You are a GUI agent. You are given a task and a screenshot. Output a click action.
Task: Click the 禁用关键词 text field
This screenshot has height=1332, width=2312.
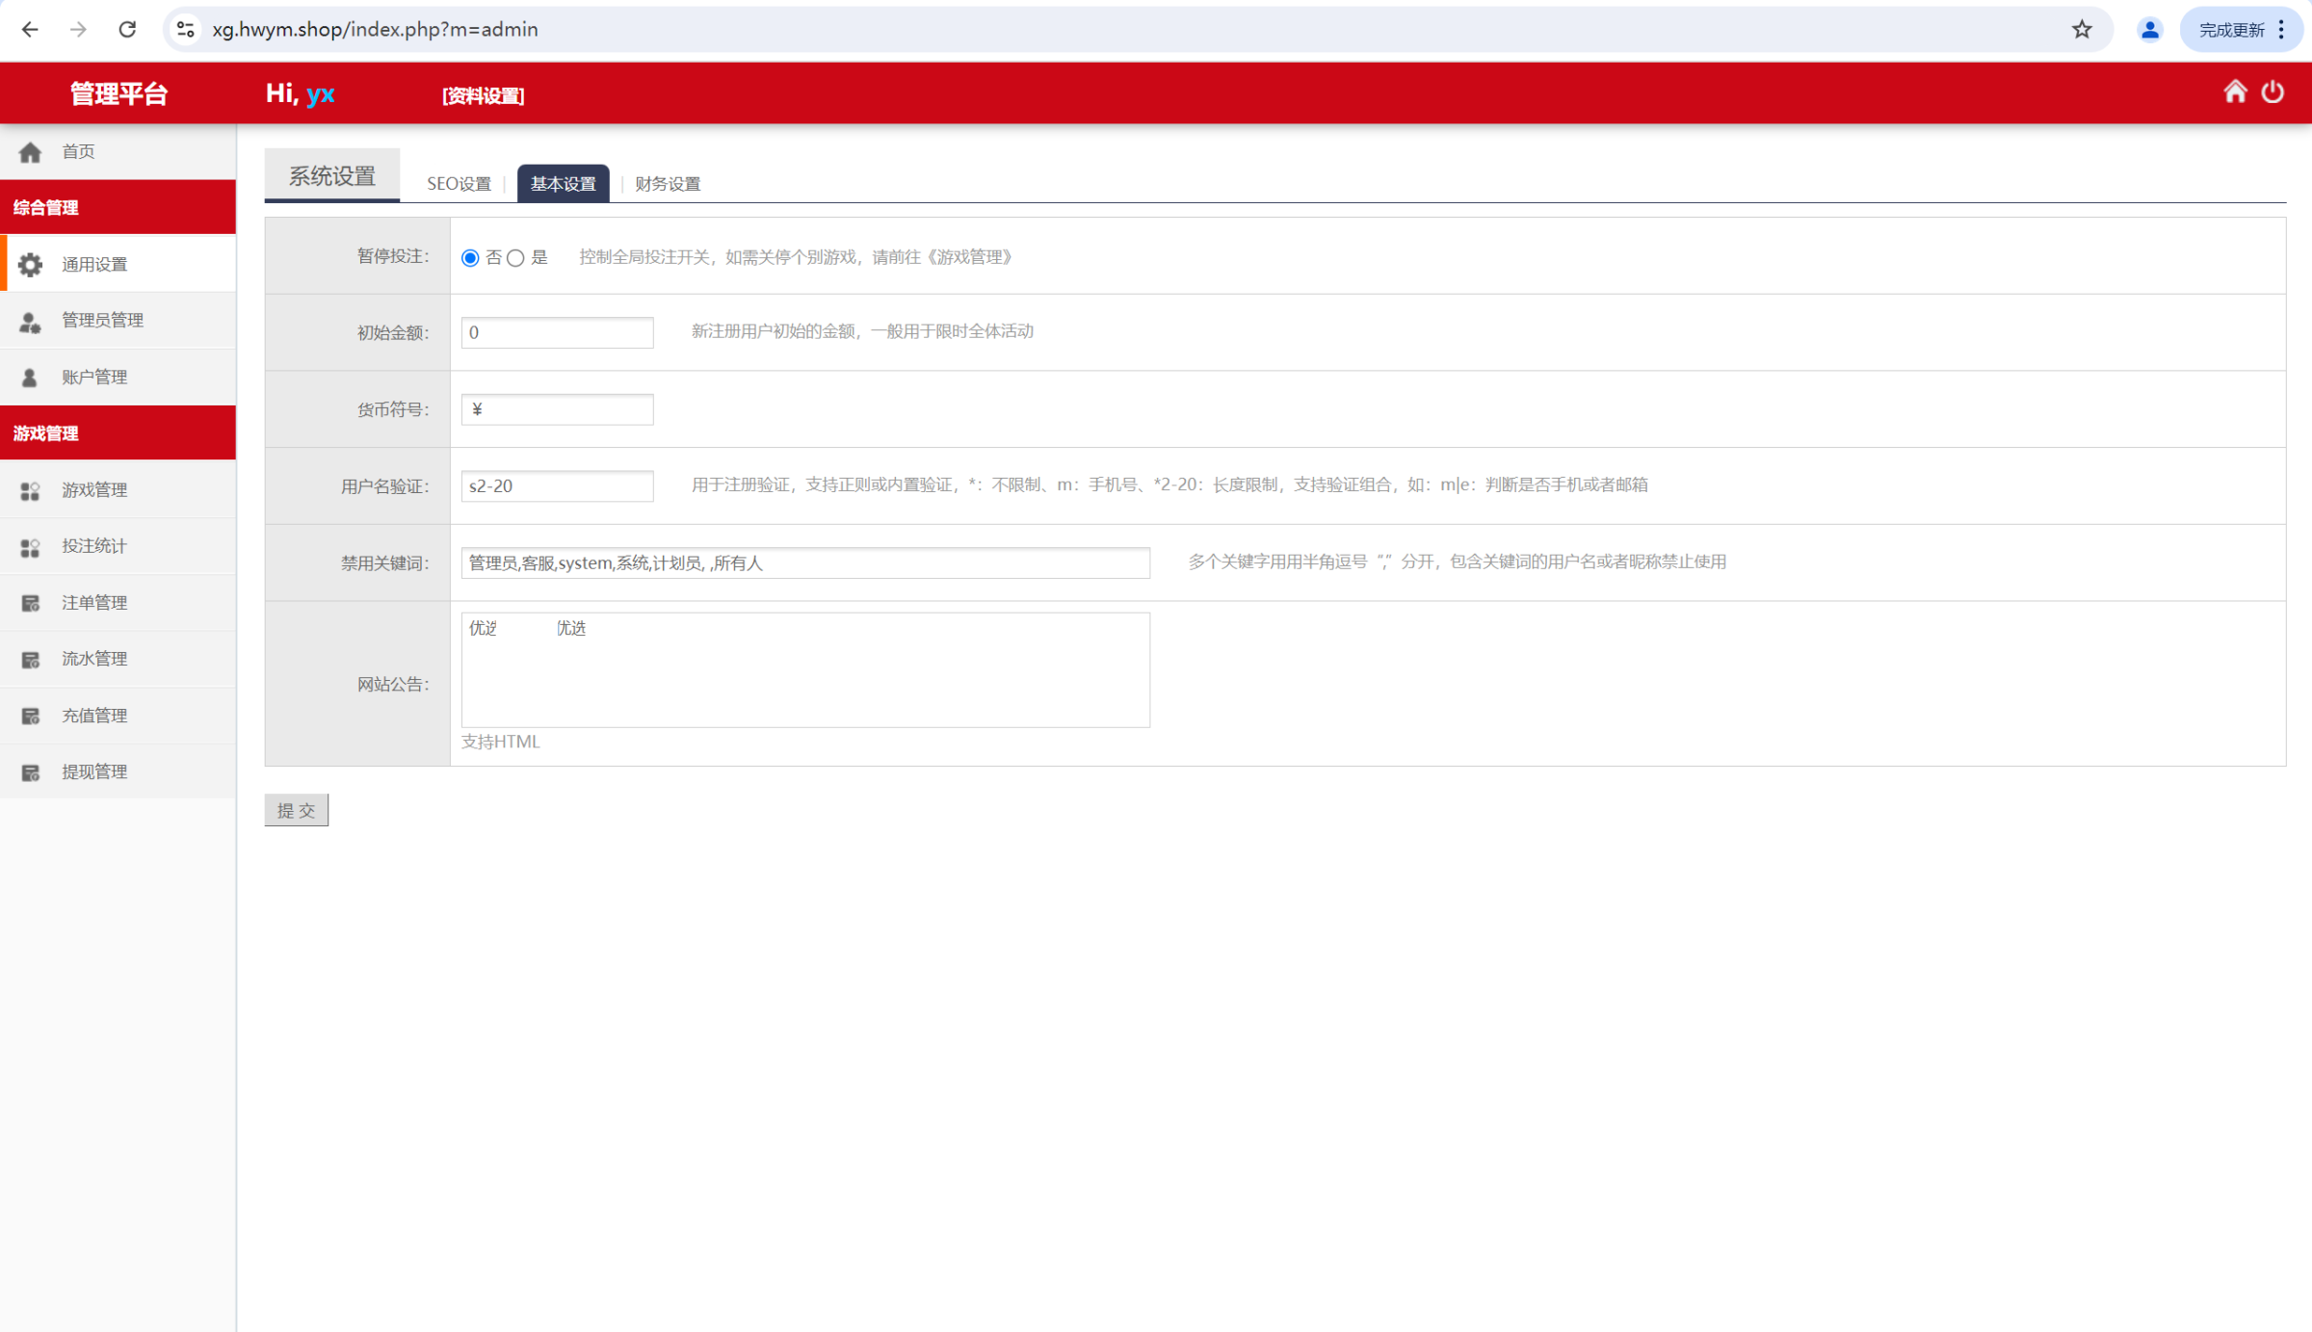pyautogui.click(x=804, y=563)
